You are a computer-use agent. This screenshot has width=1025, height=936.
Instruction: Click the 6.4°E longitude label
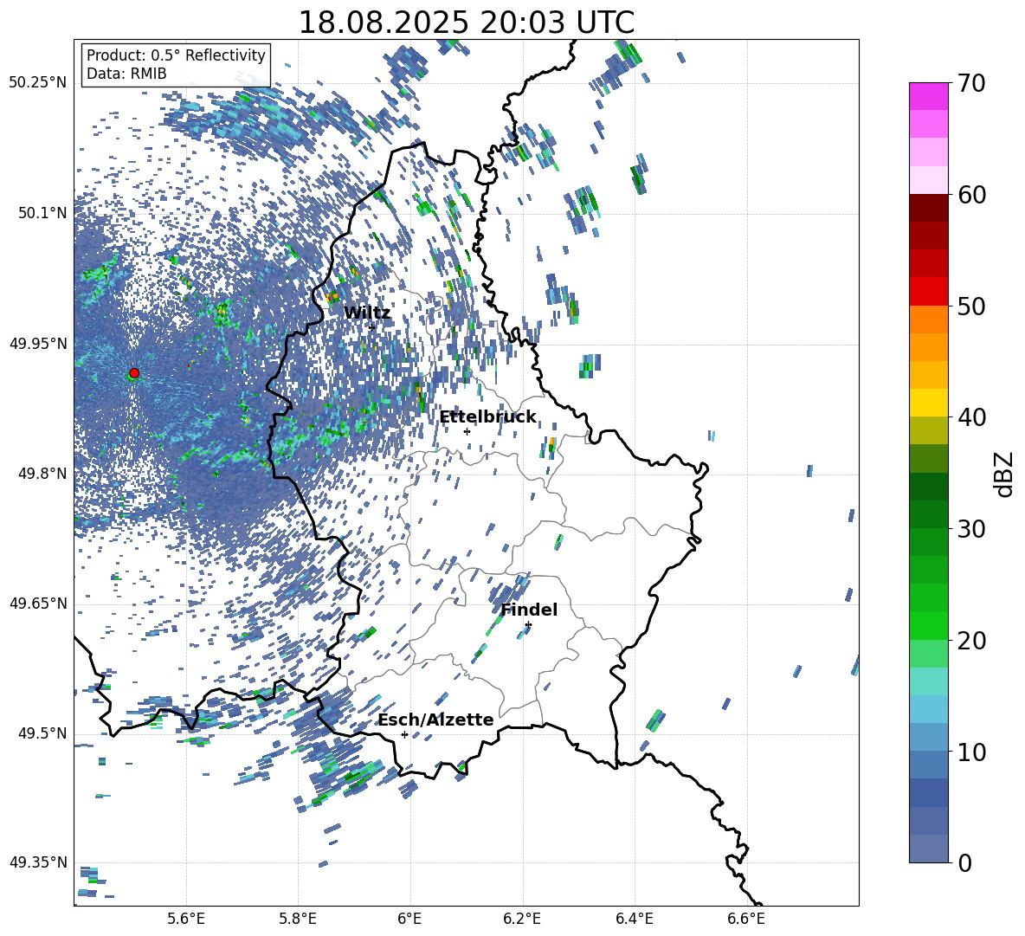[634, 919]
